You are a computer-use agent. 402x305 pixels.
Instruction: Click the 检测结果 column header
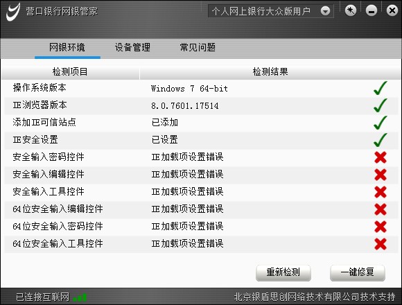[x=270, y=72]
